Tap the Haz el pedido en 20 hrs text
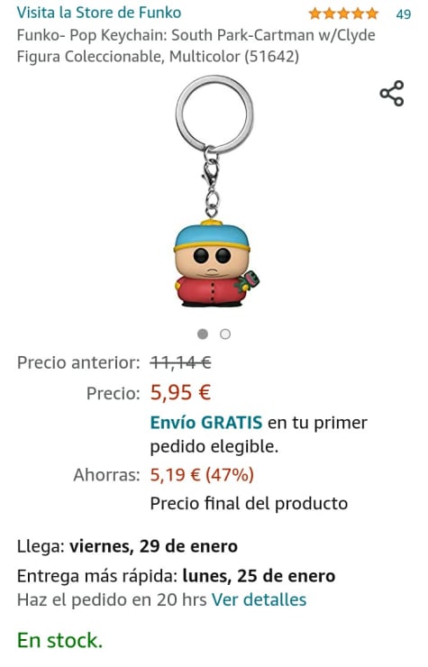 [112, 599]
